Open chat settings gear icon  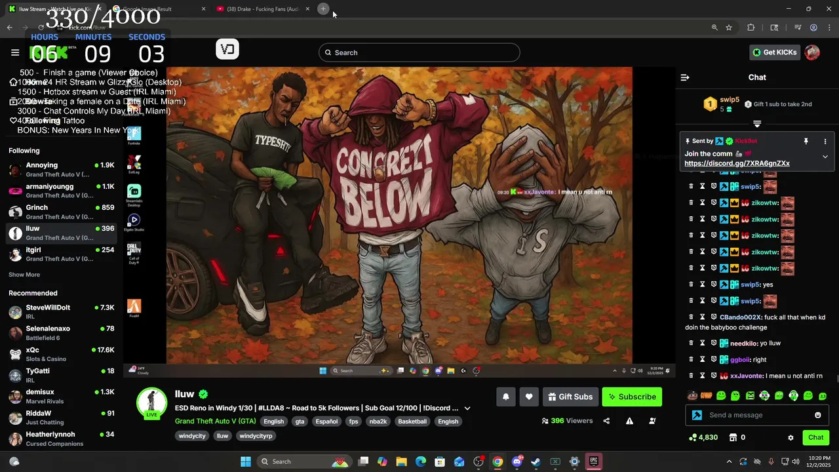(790, 437)
